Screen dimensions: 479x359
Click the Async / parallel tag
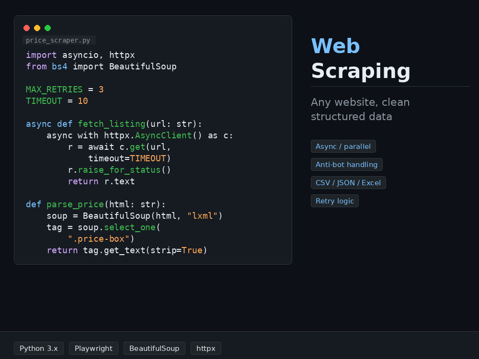coord(343,146)
